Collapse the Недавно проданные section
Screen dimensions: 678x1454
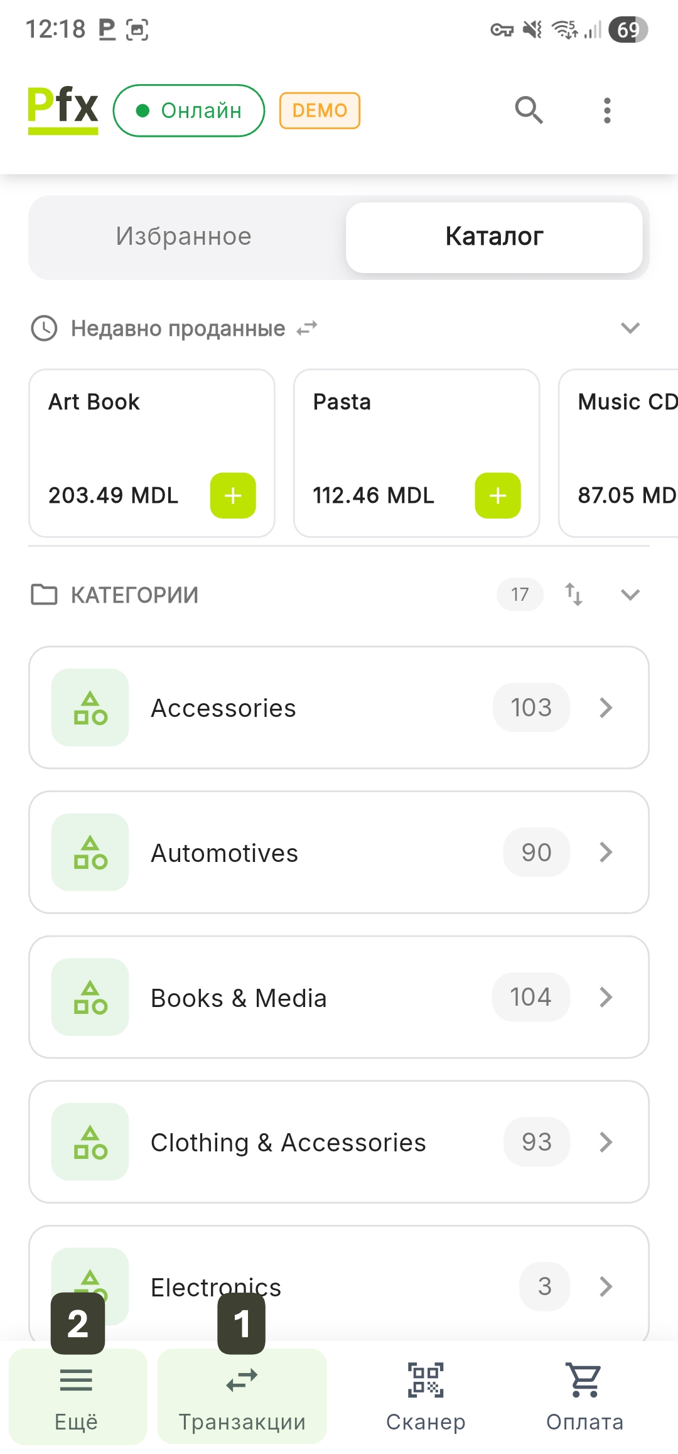(630, 328)
